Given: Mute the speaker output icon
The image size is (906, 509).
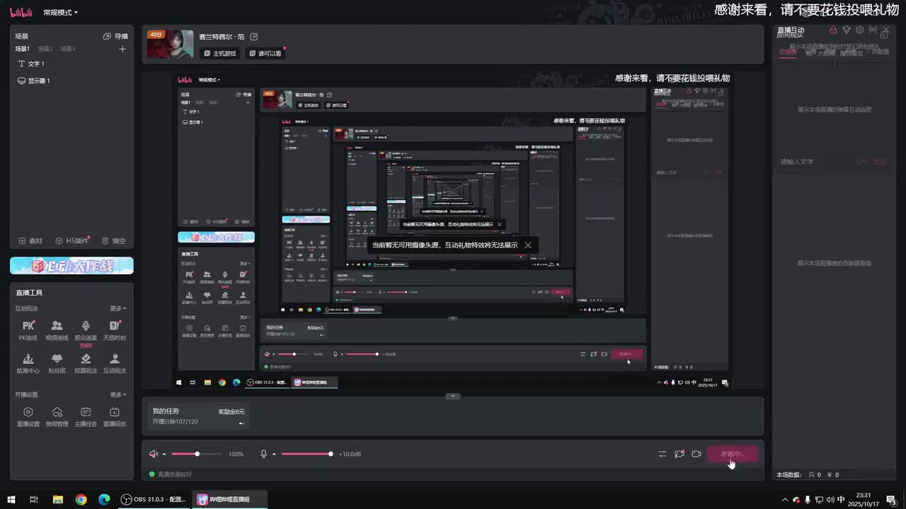Looking at the screenshot, I should (154, 454).
